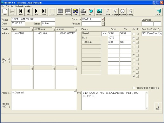The width and height of the screenshot is (164, 123).
Task: Click the Date field 30.08.96
Action: pos(18,23)
